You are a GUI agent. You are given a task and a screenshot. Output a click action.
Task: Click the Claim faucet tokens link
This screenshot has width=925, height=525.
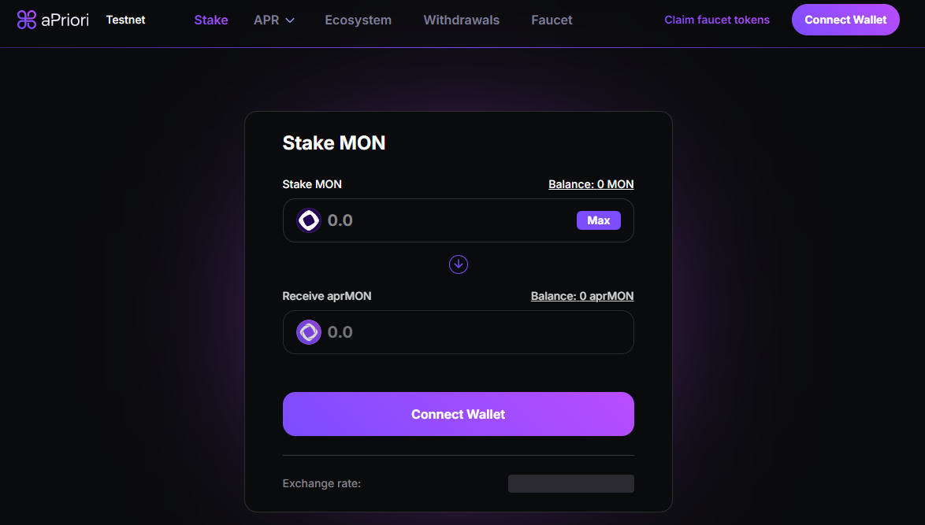pos(716,20)
